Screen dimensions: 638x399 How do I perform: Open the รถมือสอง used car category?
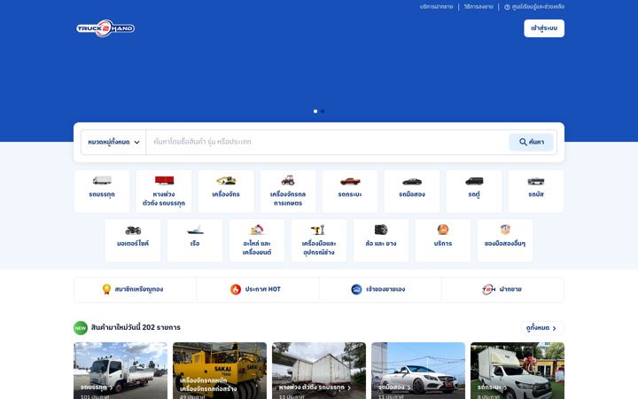click(412, 192)
